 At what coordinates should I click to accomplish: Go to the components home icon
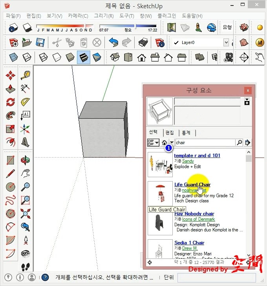[x=165, y=143]
